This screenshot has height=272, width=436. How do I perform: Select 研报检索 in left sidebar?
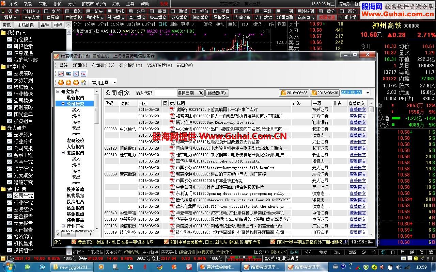tap(23, 46)
